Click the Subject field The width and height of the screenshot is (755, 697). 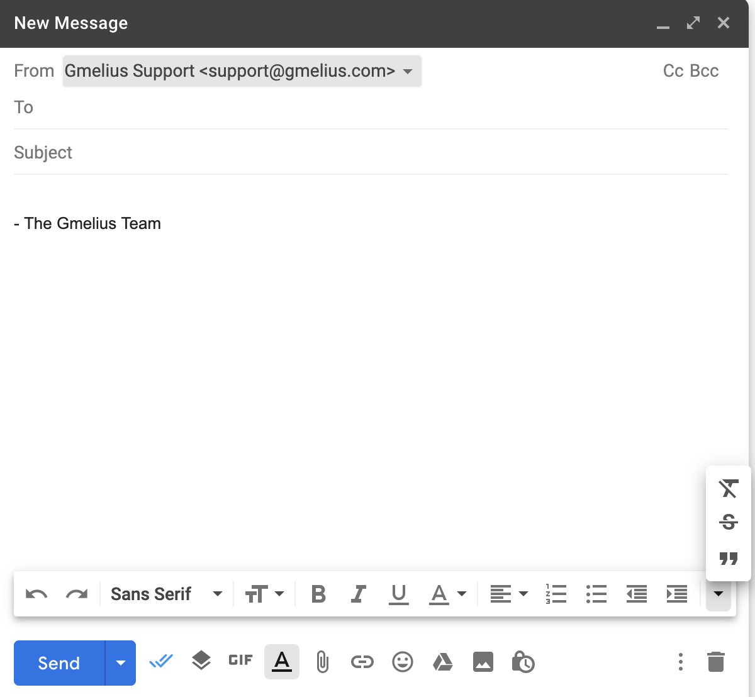[x=371, y=152]
